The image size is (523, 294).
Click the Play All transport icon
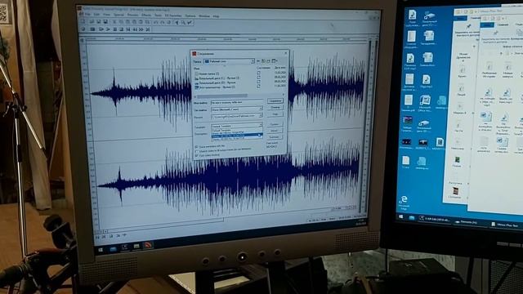click(x=101, y=29)
